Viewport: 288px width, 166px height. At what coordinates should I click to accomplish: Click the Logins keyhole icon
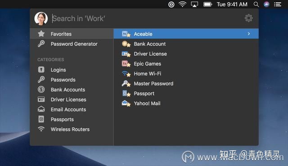41,70
